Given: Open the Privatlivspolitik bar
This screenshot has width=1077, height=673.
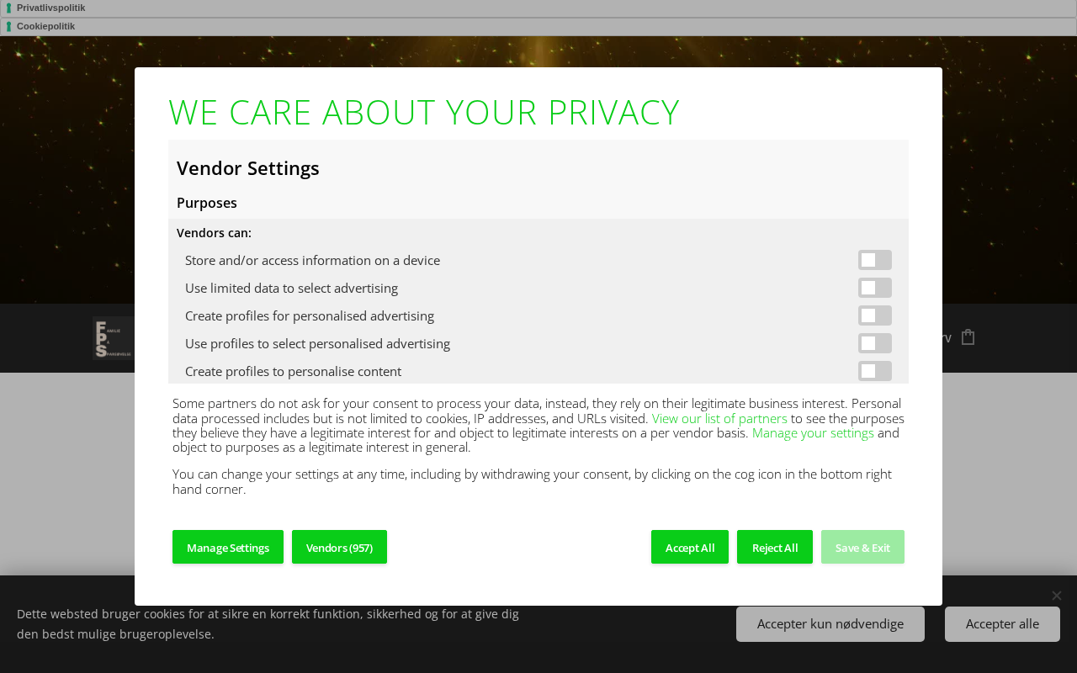Looking at the screenshot, I should (x=538, y=8).
